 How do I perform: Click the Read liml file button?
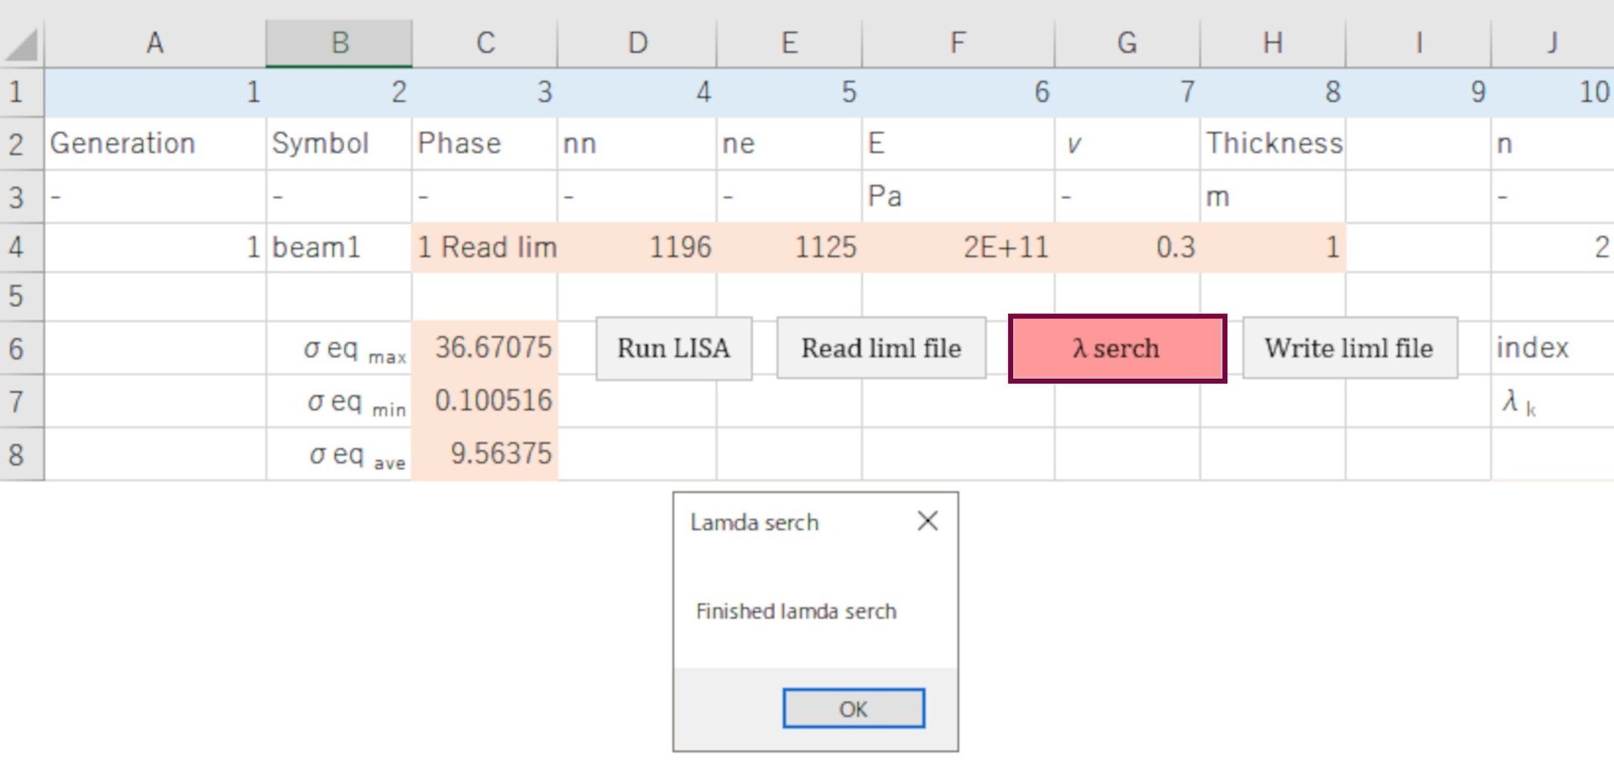(880, 349)
